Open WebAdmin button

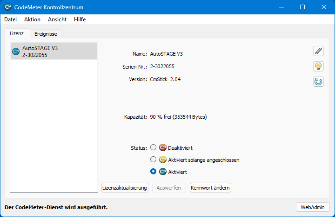tap(313, 207)
